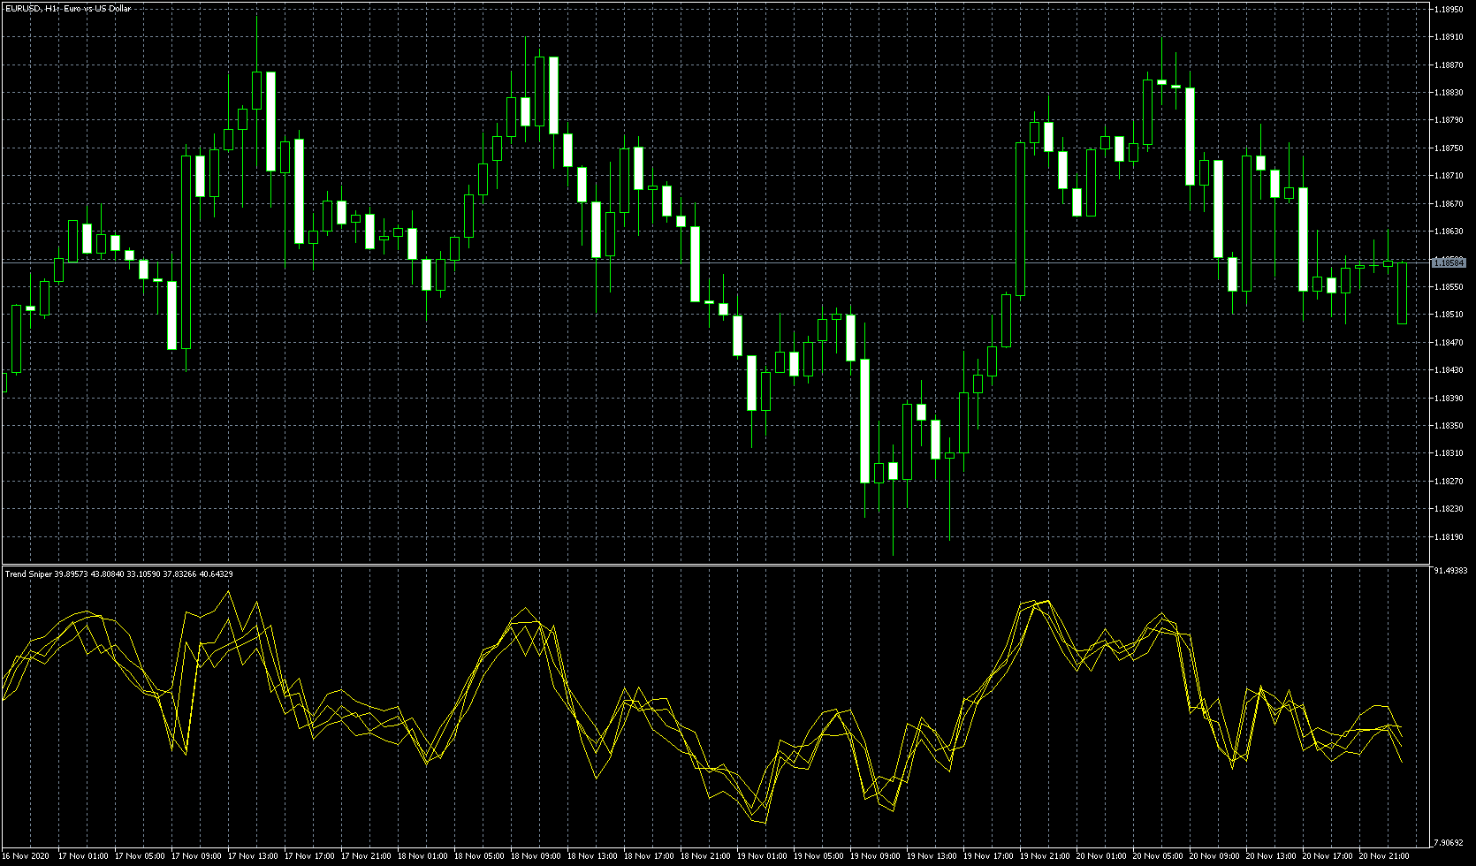Screen dimensions: 1476x866
Task: Click the 19 Nov 09:00 time label
Action: tap(875, 856)
